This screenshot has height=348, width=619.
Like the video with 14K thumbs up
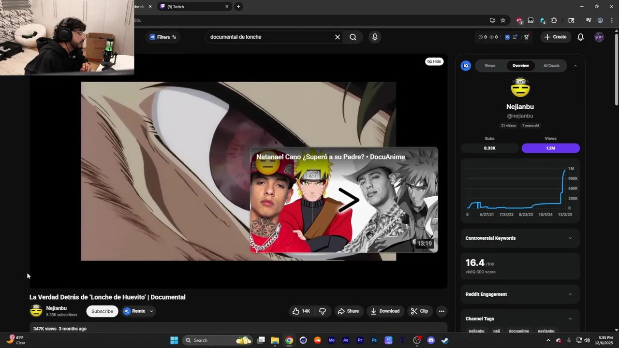click(301, 311)
